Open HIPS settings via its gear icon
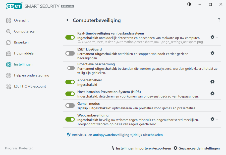Image resolution: width=226 pixels, height=155 pixels. [212, 93]
